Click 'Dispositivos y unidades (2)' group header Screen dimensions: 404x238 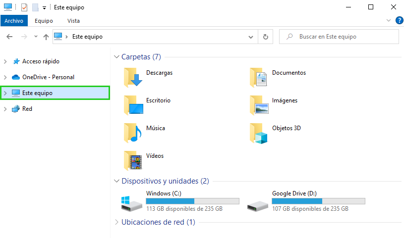tap(165, 181)
